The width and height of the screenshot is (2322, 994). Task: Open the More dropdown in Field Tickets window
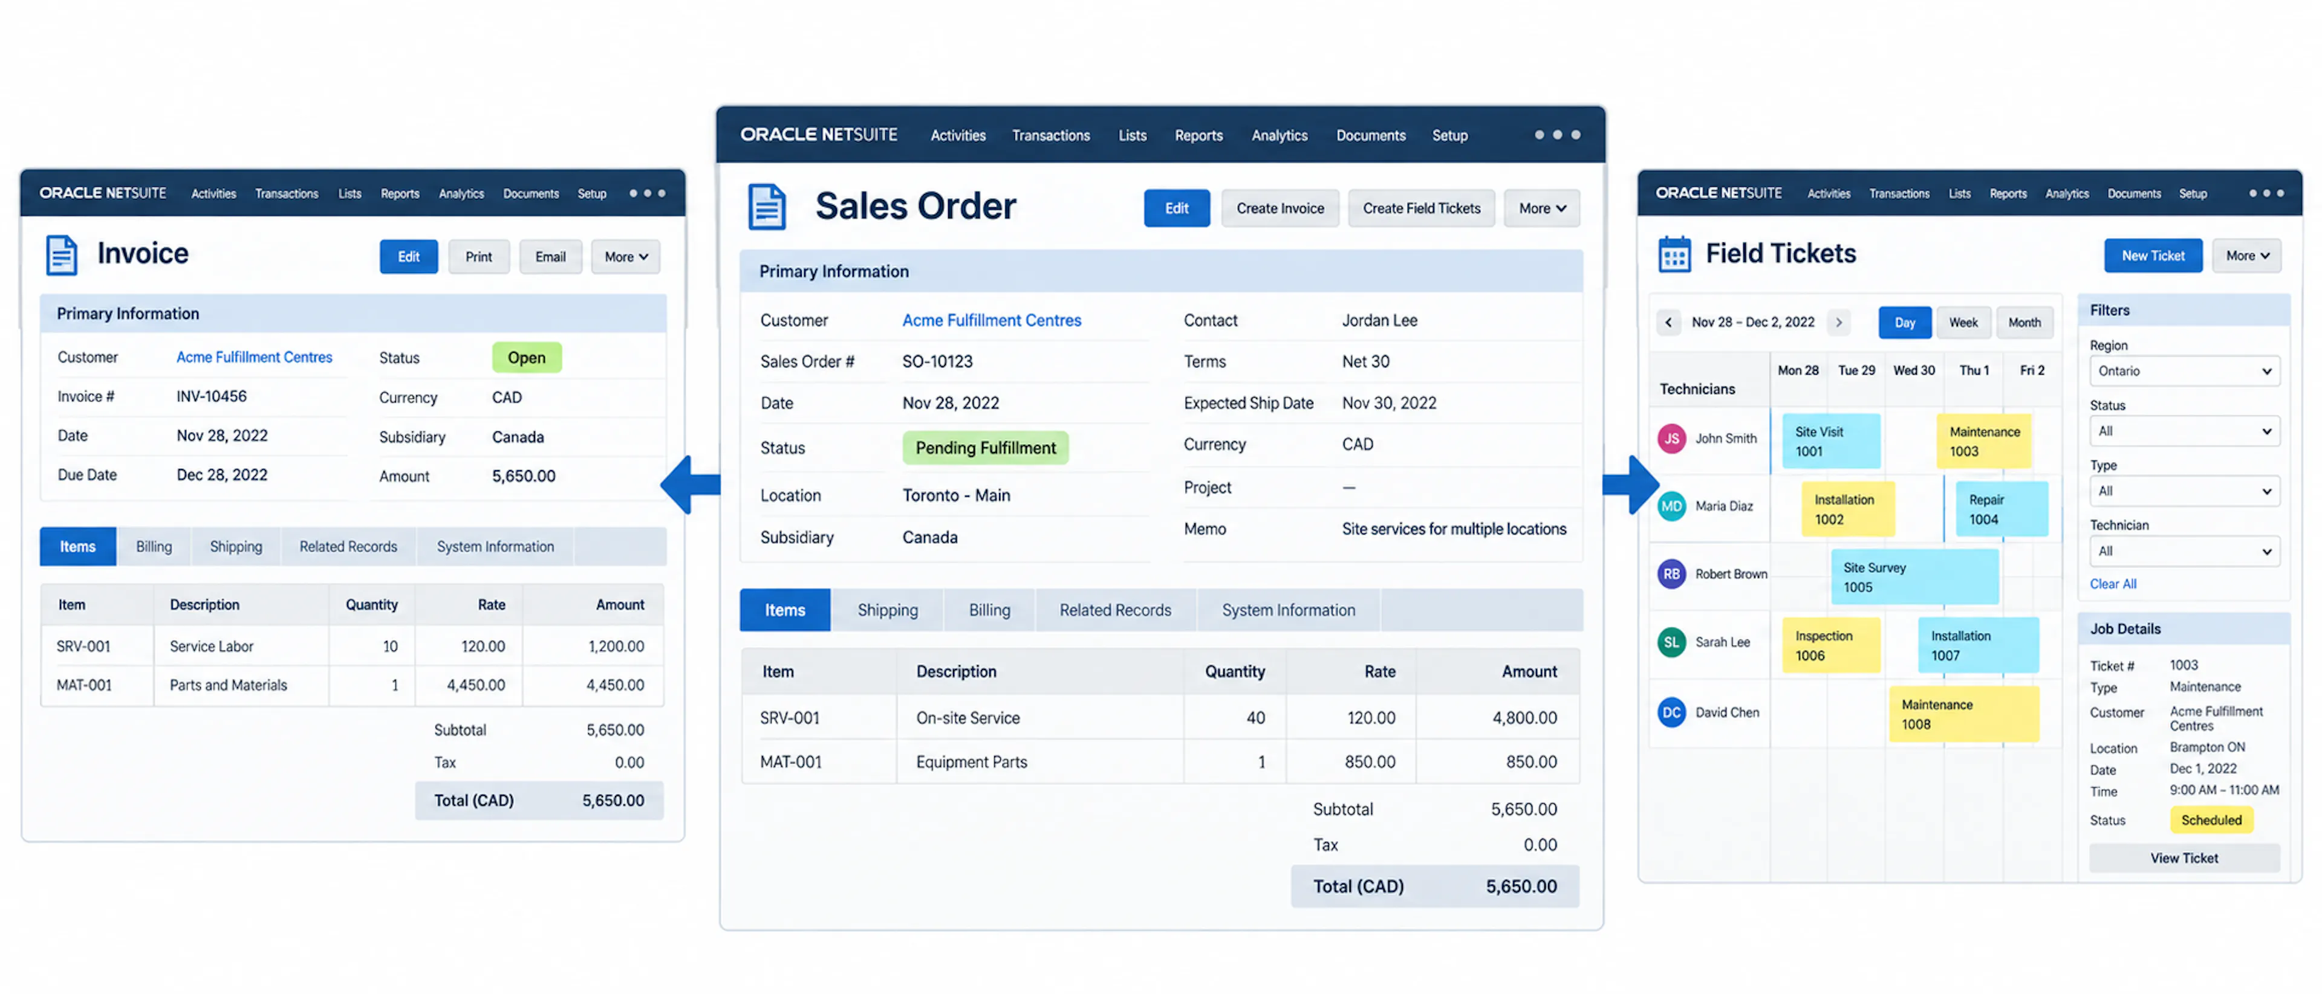tap(2246, 256)
